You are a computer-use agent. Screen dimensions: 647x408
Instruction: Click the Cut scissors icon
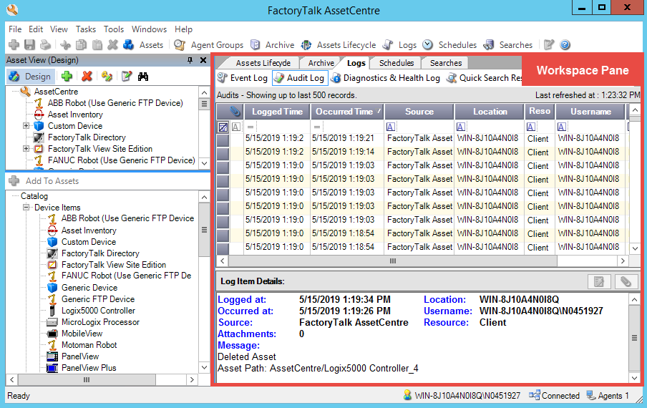click(66, 44)
